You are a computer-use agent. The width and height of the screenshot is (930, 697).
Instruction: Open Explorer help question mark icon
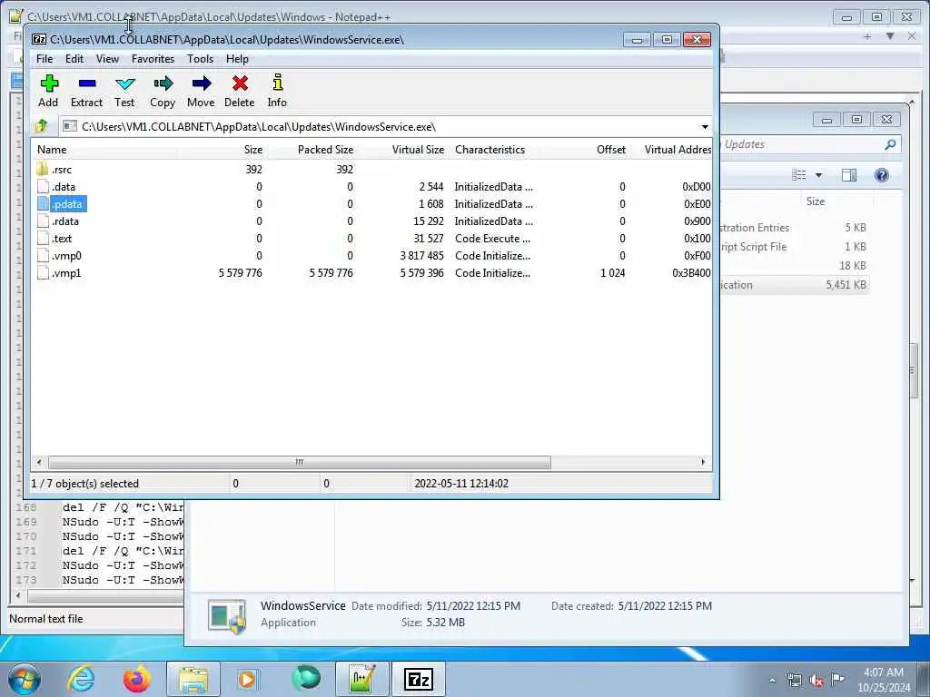coord(881,175)
